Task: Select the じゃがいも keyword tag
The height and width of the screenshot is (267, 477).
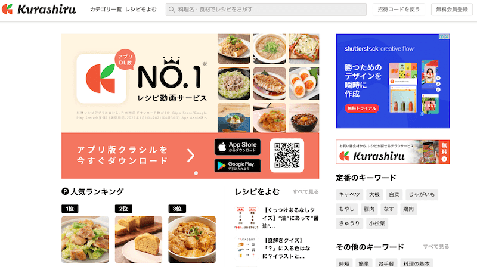Action: (422, 195)
